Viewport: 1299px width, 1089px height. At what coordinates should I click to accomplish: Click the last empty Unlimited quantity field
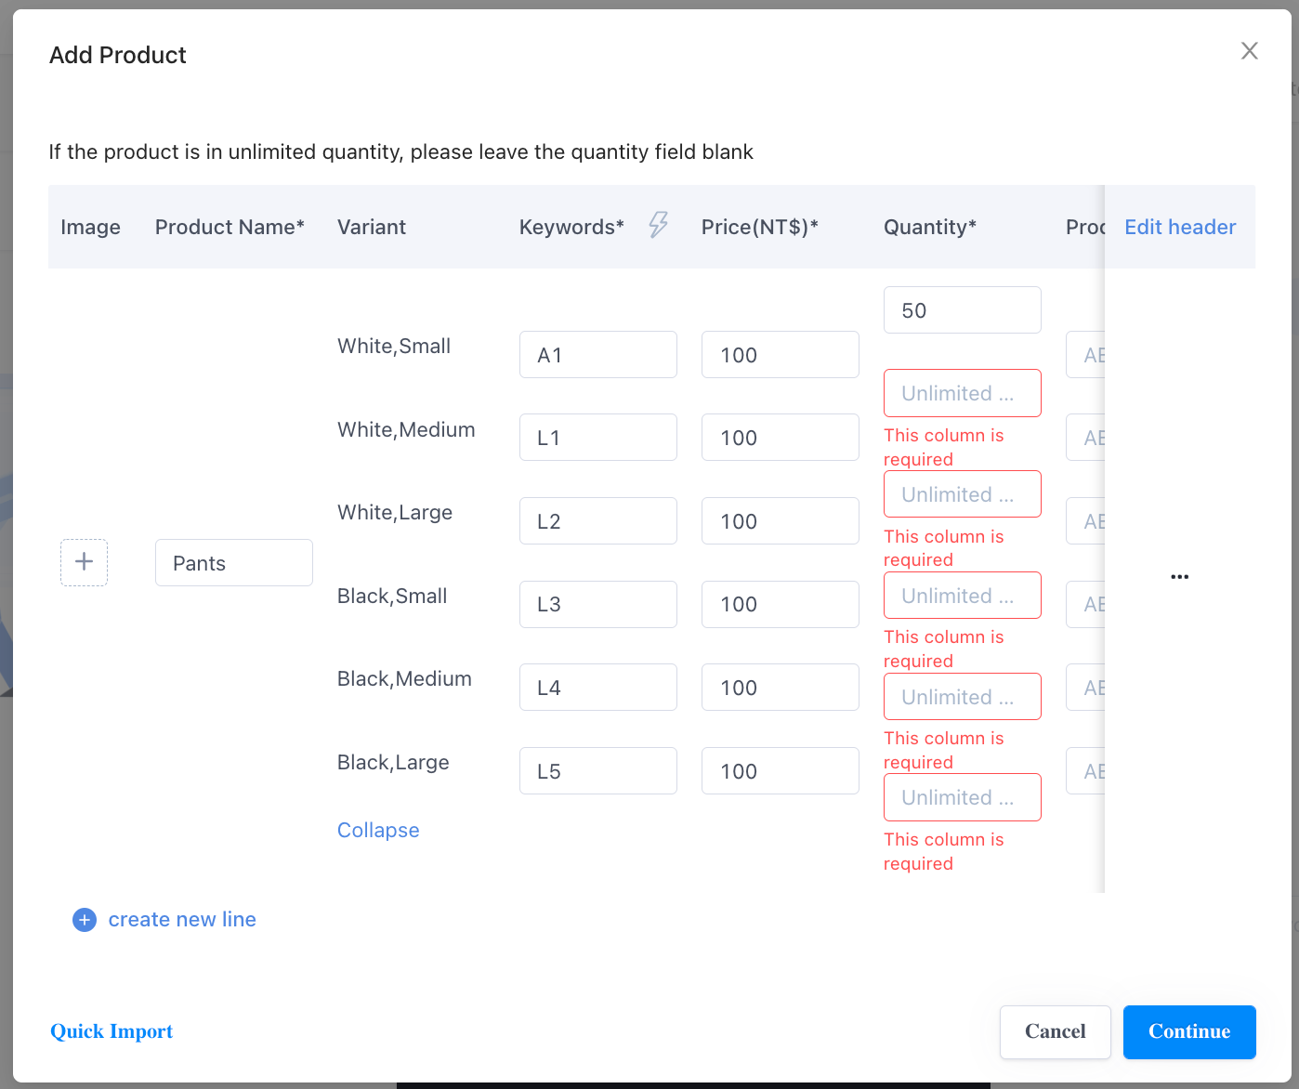tap(962, 797)
